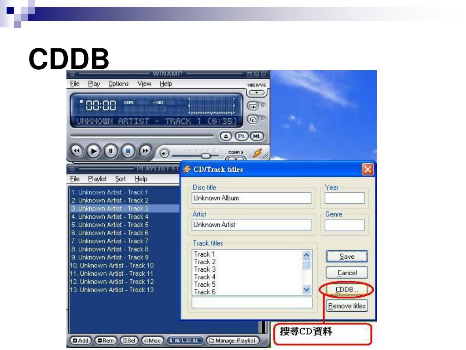Click the CDDB... button
This screenshot has height=350, width=466.
pos(346,289)
